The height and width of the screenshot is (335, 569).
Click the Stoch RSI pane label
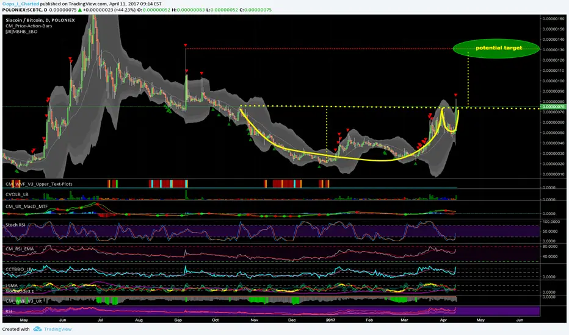[16, 225]
